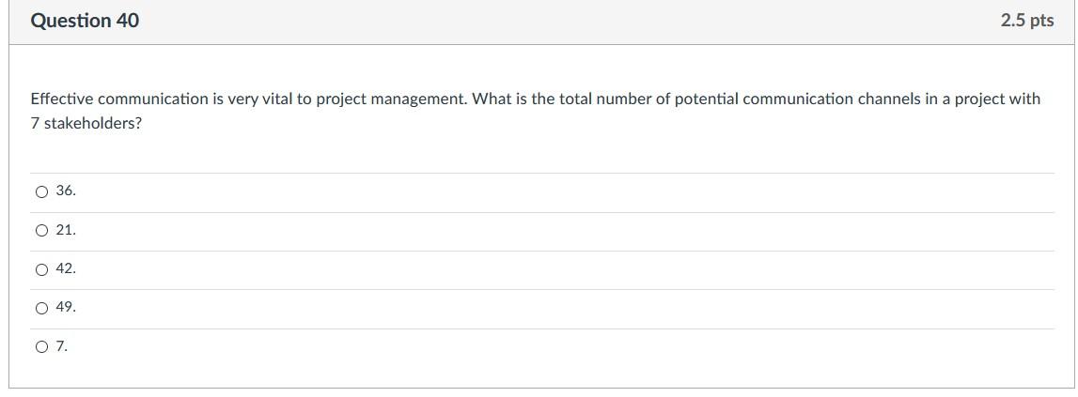Click the '49.' answer label text
Screen dimensions: 1078x397
[x=66, y=308]
